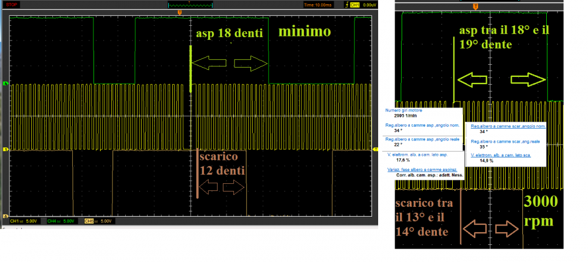Screen dimensions: 588x262
Task: Click the yellow CH1 ground level marker on left
Action: coord(5,150)
